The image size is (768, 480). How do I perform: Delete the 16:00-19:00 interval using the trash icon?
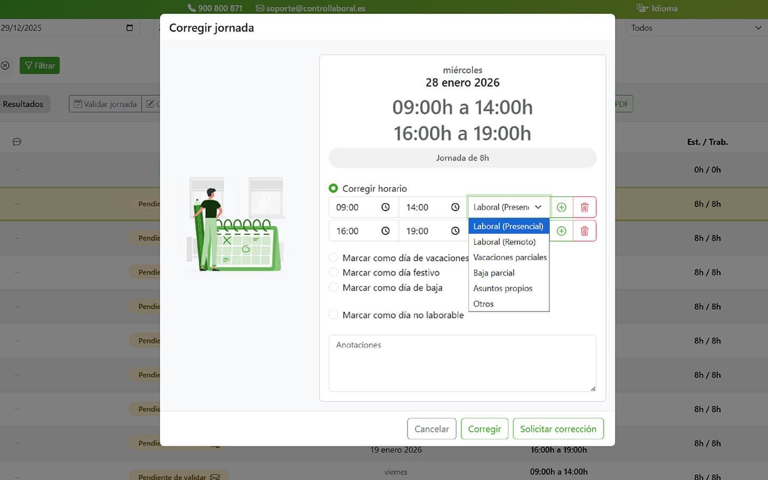click(x=585, y=230)
